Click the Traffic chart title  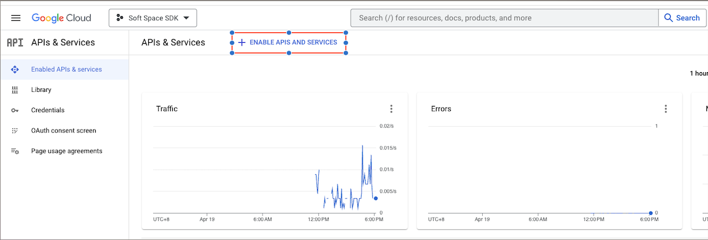(x=167, y=109)
